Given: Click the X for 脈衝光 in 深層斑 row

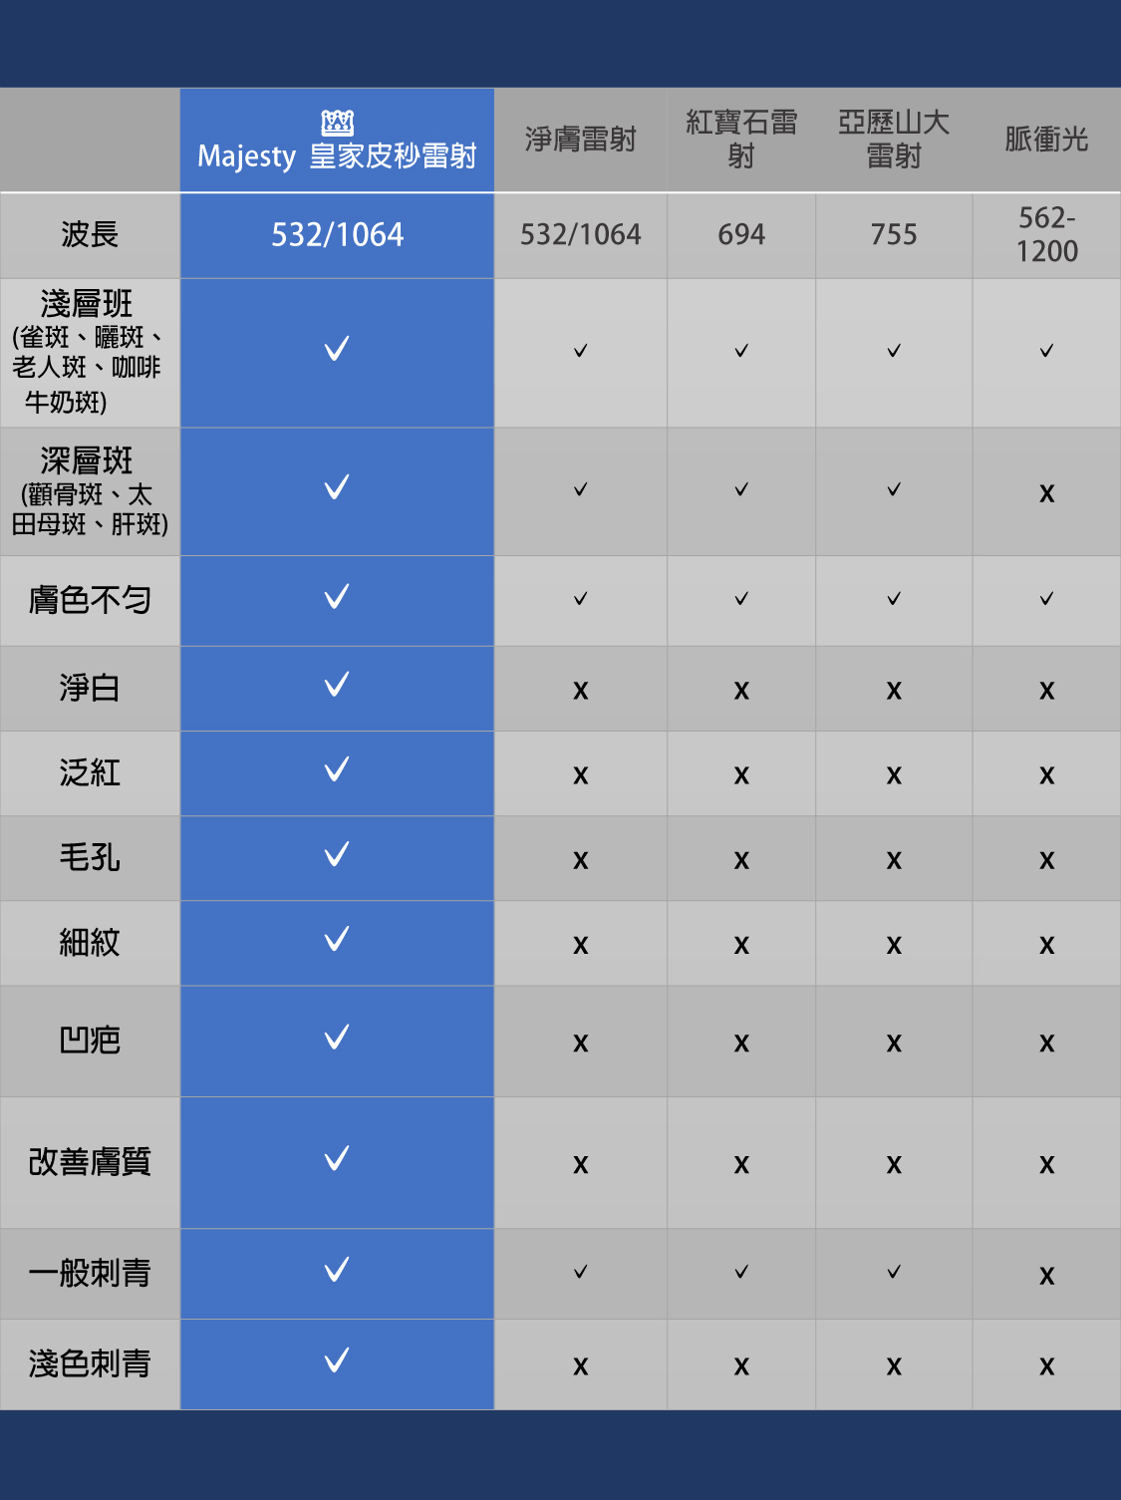Looking at the screenshot, I should (x=1046, y=493).
